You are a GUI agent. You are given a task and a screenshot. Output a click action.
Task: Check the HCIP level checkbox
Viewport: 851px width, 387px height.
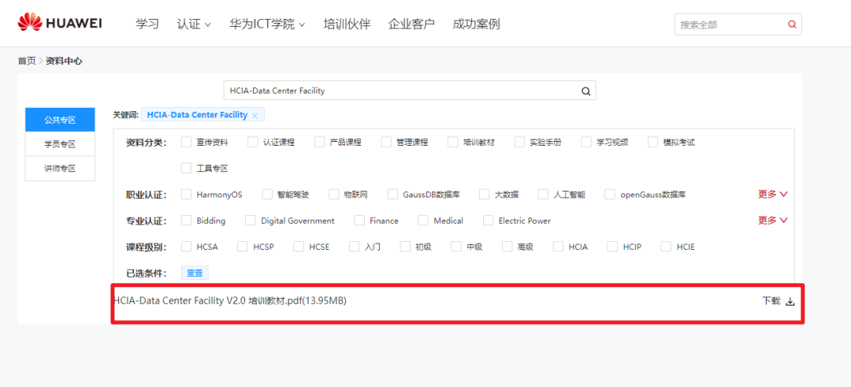point(613,247)
